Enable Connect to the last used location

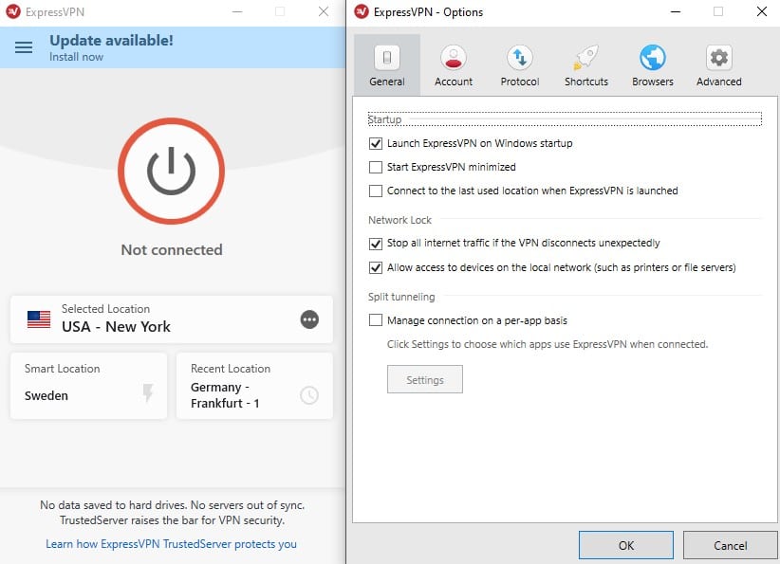tap(376, 191)
